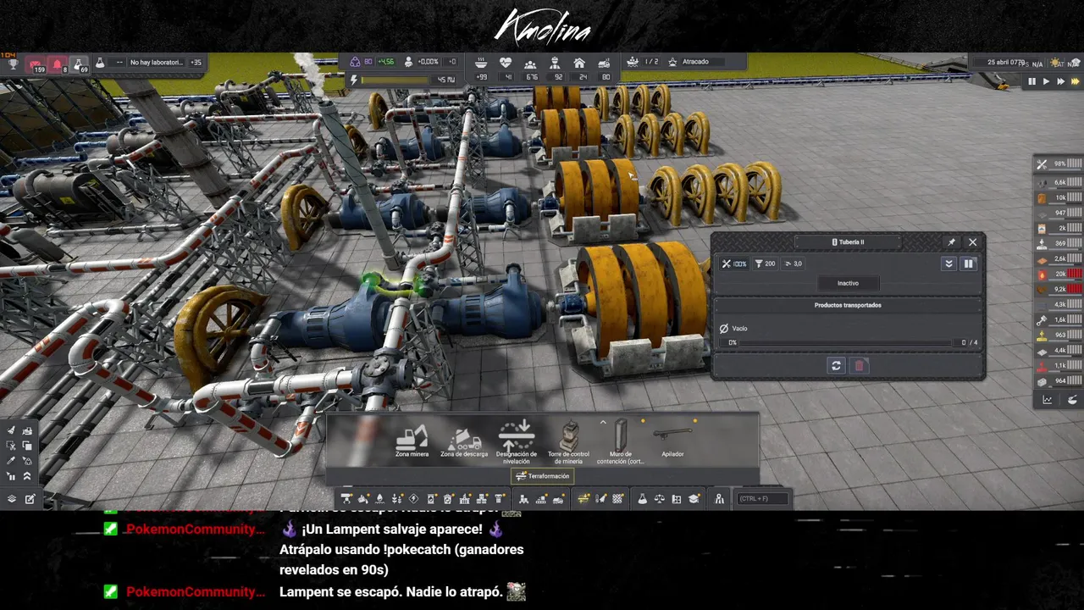Open the statistics chart icon under resources
This screenshot has width=1084, height=610.
pyautogui.click(x=1048, y=400)
